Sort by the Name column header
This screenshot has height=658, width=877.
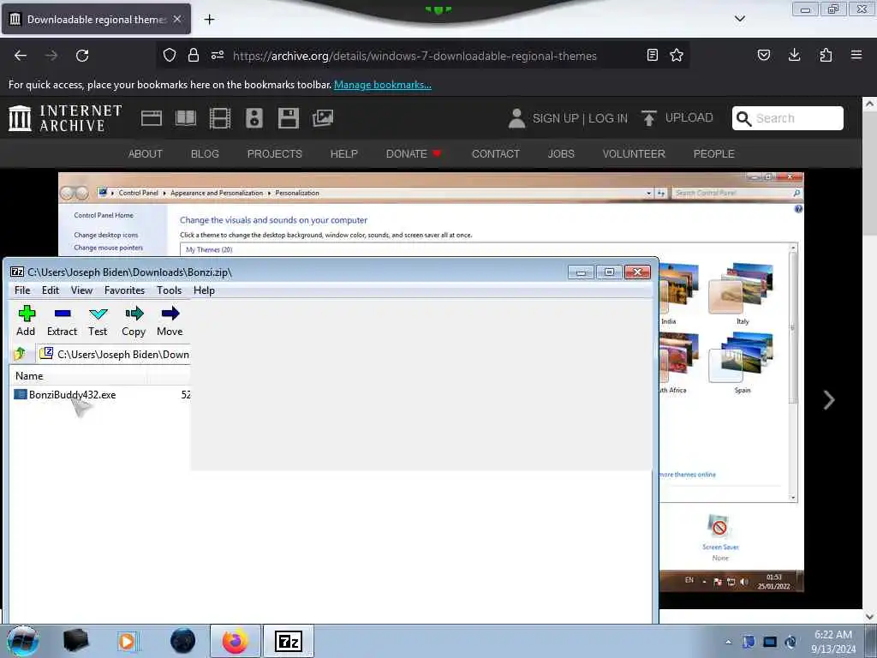[x=29, y=376]
